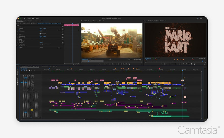Open the Essential Graphics panel tab
The height and width of the screenshot is (138, 224).
pos(28,21)
